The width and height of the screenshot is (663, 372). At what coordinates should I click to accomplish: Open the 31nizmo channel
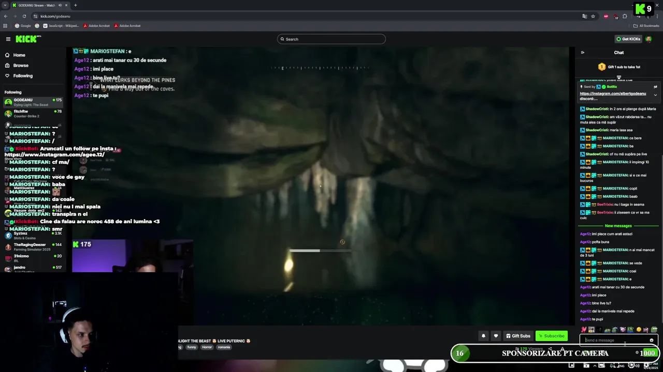tap(33, 258)
